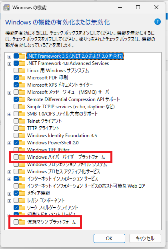Close the Windows の機能 dialog
Image resolution: width=168 pixels, height=249 pixels.
[156, 7]
